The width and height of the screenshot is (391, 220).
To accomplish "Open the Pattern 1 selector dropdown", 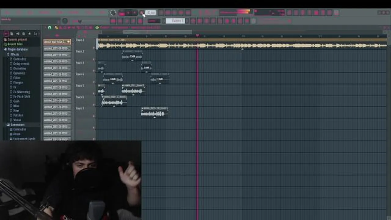I will click(175, 21).
